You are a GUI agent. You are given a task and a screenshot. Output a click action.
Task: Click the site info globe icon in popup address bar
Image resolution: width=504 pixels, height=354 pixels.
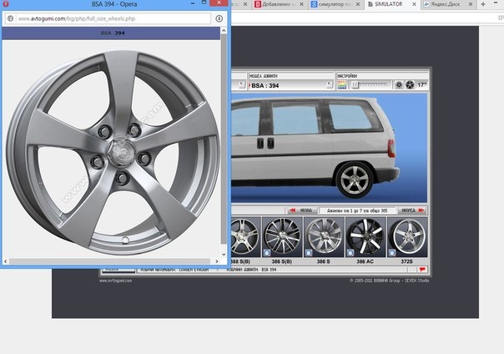tap(10, 18)
